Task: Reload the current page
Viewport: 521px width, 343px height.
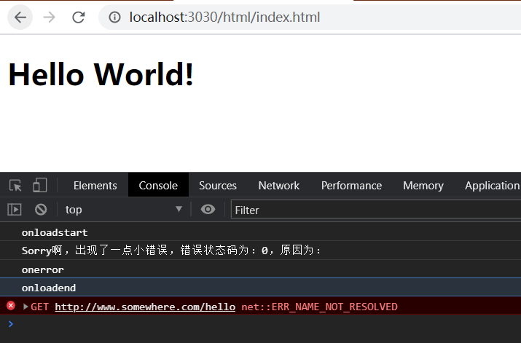Action: 79,17
